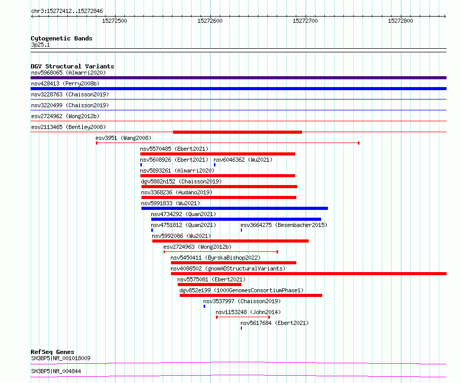Click nsv5450411 (ByrskaBishop2022) label
The image size is (461, 383).
pyautogui.click(x=215, y=258)
